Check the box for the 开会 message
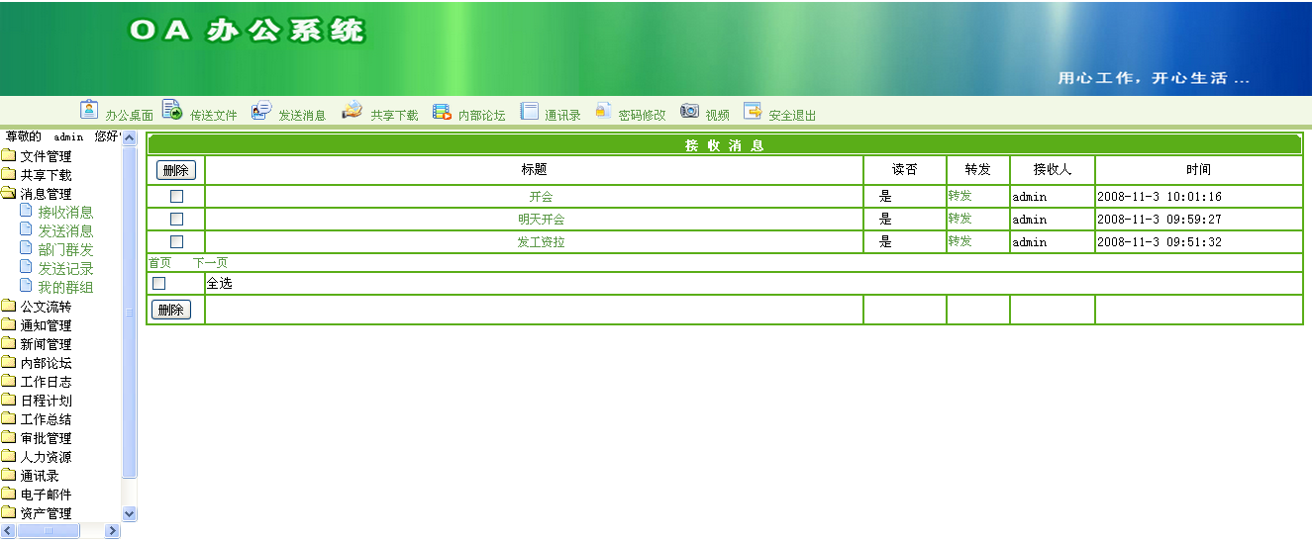Image resolution: width=1312 pixels, height=541 pixels. click(x=176, y=197)
